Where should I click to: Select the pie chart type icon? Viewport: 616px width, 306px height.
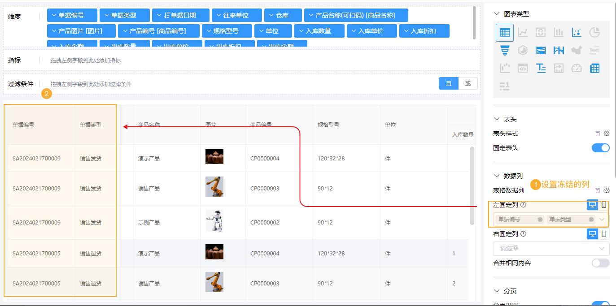click(x=594, y=32)
